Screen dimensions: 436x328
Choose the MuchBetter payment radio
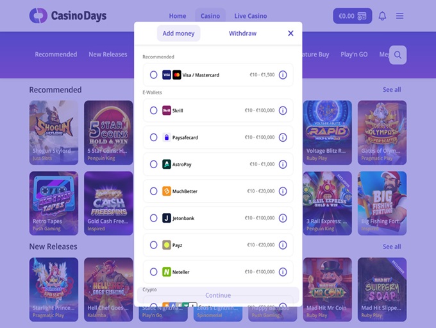point(153,191)
